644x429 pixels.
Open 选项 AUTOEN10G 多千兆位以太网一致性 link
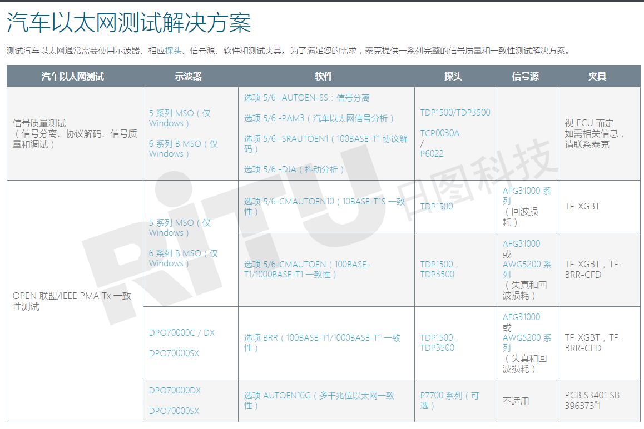coord(319,396)
